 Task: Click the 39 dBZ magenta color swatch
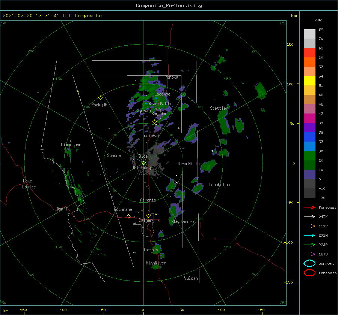point(309,118)
